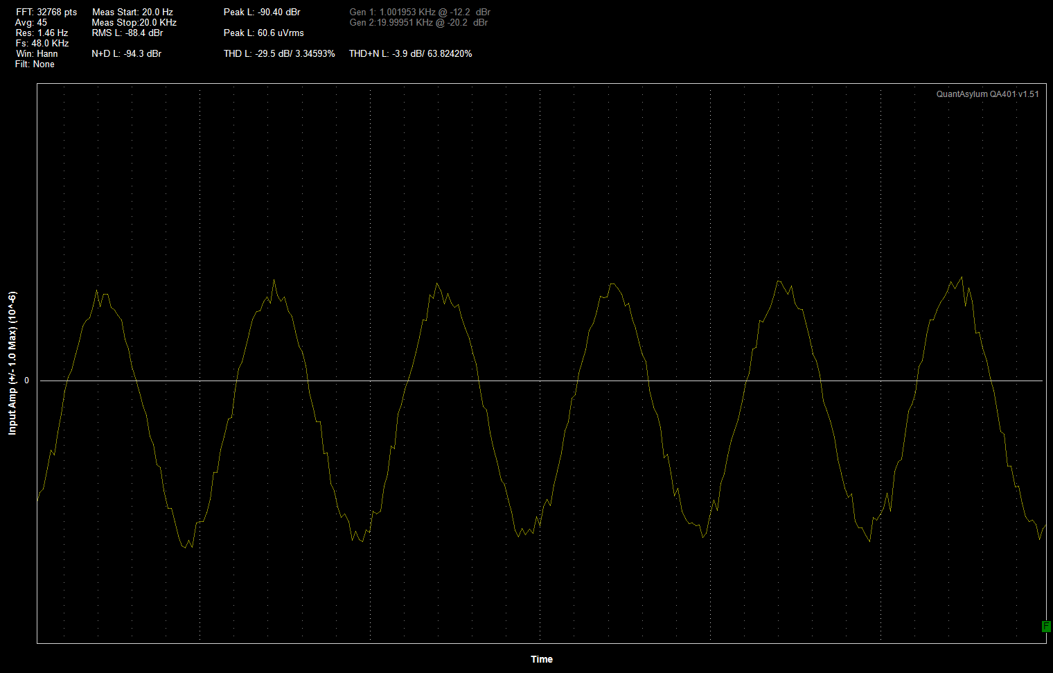Click the 'Time' x-axis label
The width and height of the screenshot is (1053, 673).
tap(542, 659)
